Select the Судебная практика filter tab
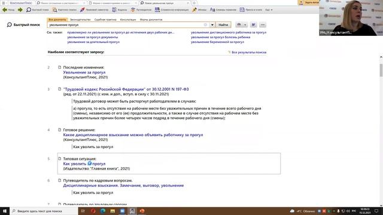 [105, 20]
